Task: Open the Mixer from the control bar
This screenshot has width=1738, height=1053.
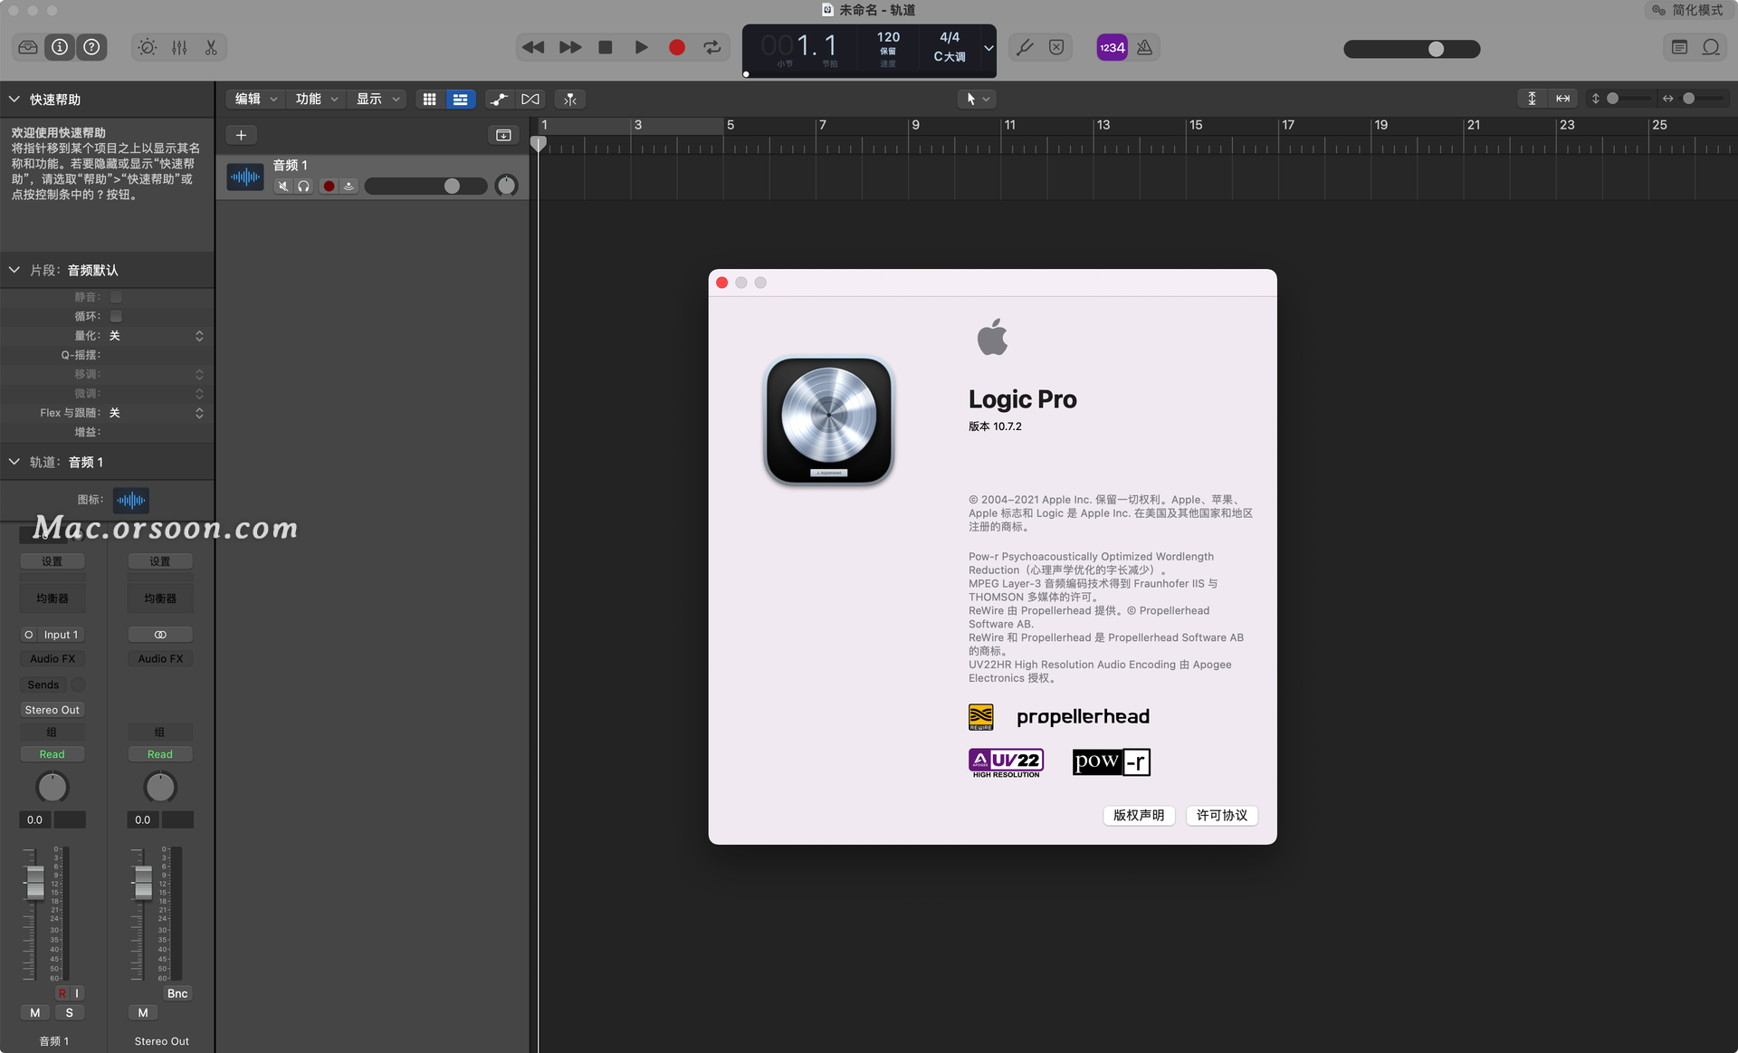Action: click(x=179, y=47)
